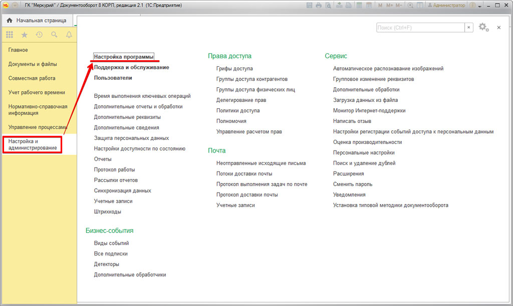This screenshot has width=513, height=306.
Task: Show history with the clock icon
Action: [x=39, y=35]
